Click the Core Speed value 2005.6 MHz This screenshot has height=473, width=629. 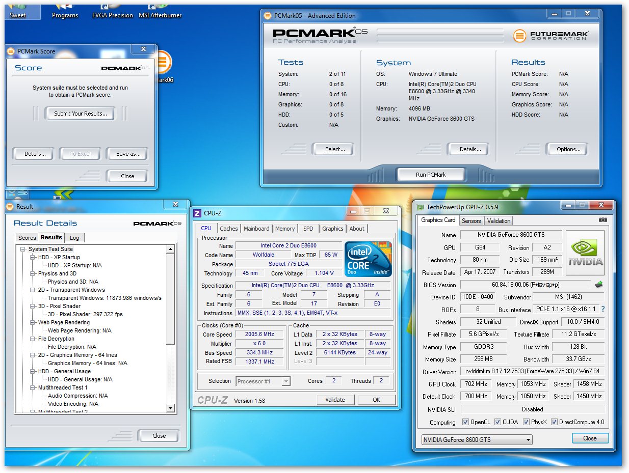tap(259, 335)
